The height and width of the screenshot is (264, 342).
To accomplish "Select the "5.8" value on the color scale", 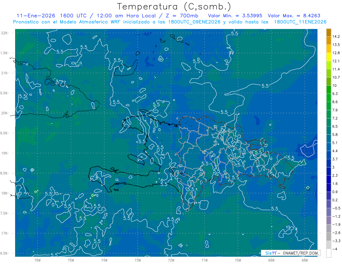I will 335,135.
